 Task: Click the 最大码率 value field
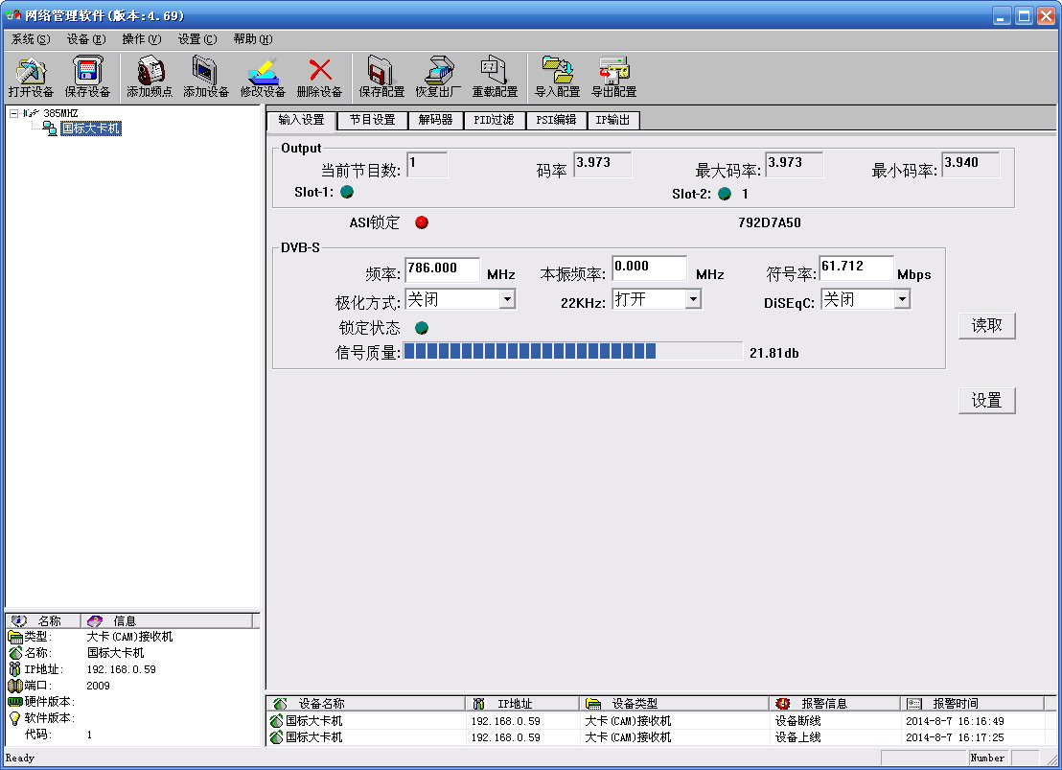(794, 164)
